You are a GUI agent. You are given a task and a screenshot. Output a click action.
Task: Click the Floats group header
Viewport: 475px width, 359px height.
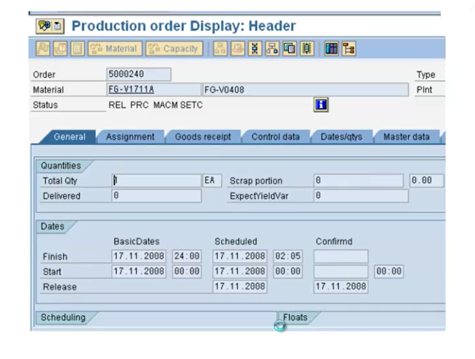pyautogui.click(x=295, y=317)
